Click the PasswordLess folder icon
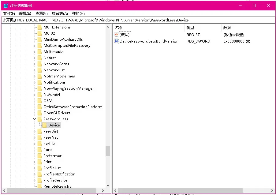This screenshot has width=276, height=195. [x=39, y=119]
